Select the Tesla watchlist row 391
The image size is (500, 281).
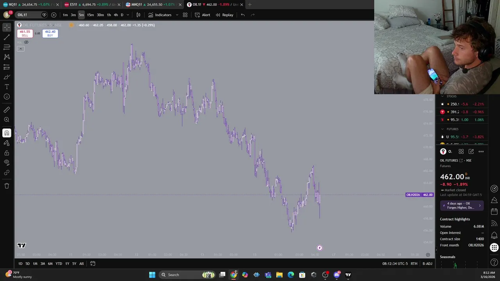[x=462, y=112]
